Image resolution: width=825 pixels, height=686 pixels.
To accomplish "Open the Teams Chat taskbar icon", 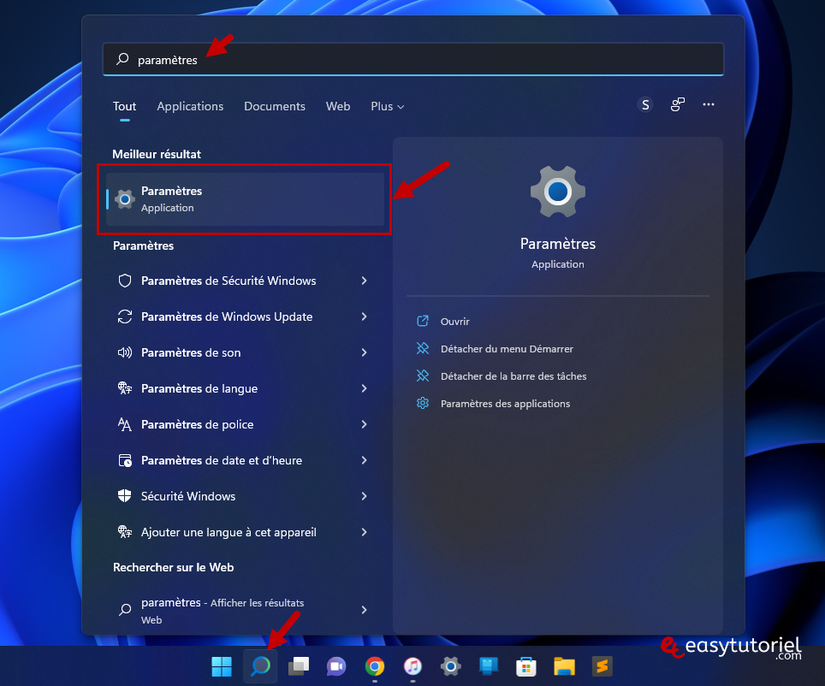I will (336, 666).
